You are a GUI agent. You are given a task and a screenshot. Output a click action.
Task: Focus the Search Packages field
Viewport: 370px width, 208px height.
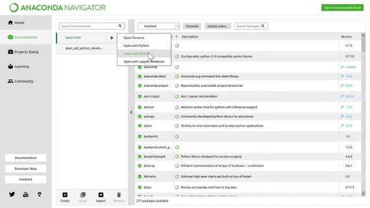coord(251,26)
